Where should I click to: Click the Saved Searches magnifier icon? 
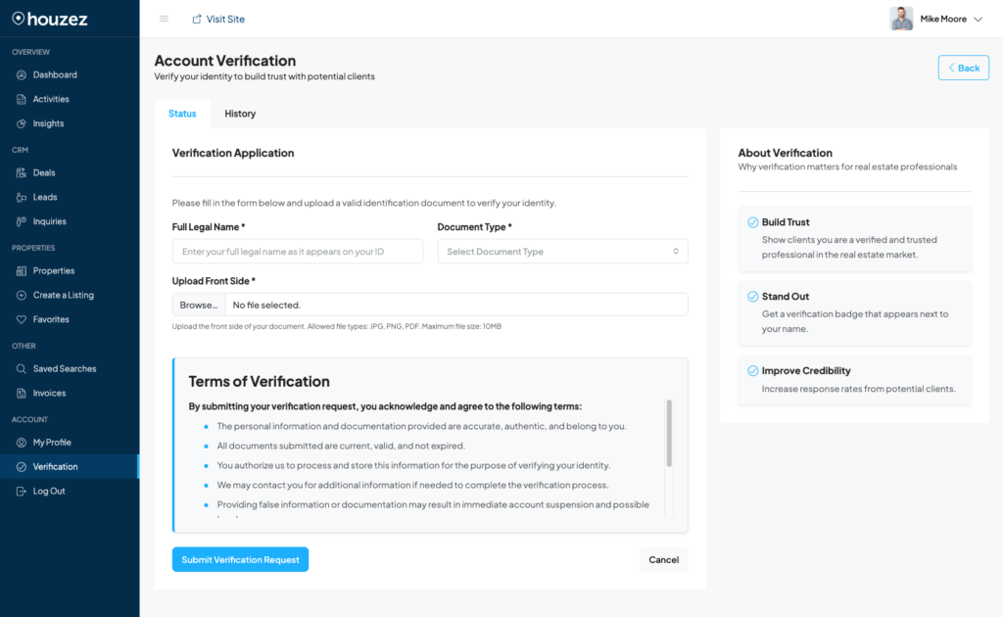point(22,369)
